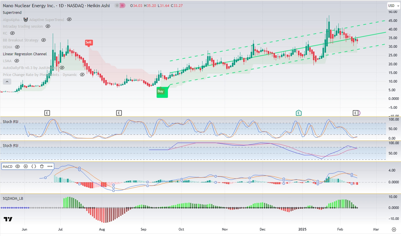Click the pink approximate-sign icon in the title
Viewport: 401px width, 236px height.
[122, 5]
